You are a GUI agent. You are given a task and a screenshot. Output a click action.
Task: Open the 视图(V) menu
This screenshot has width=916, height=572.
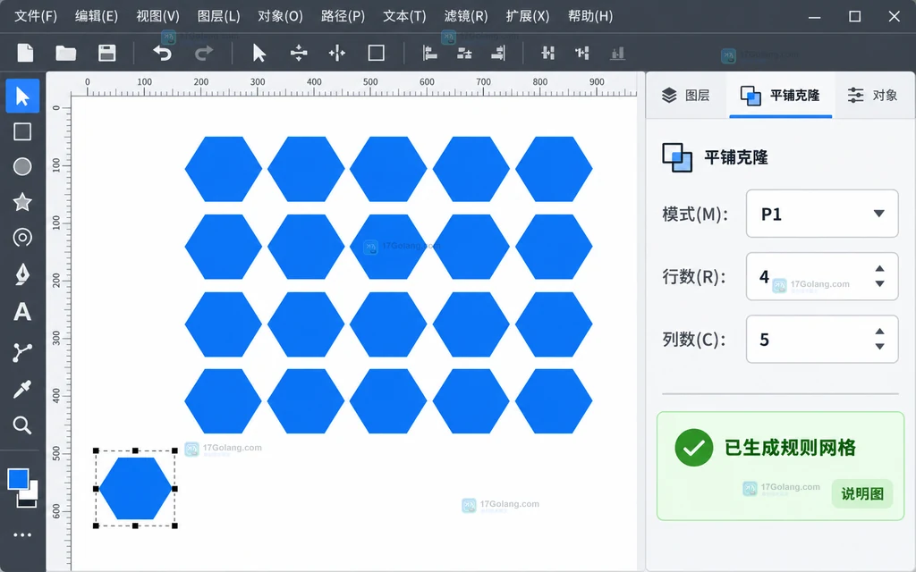(157, 16)
